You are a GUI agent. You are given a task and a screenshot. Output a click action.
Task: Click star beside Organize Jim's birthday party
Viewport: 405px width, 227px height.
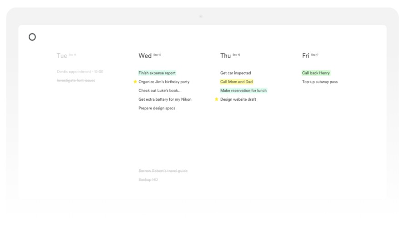coord(135,82)
